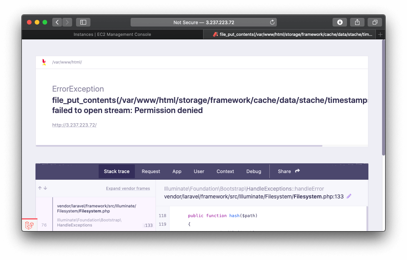Click the Statamic logo on the error card
407x260 pixels.
click(x=44, y=62)
